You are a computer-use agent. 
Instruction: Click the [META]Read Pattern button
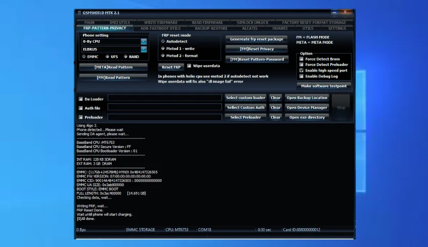(113, 67)
